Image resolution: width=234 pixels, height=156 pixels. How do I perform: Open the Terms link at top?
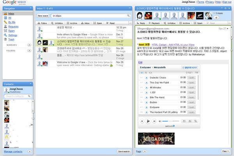click(x=201, y=2)
